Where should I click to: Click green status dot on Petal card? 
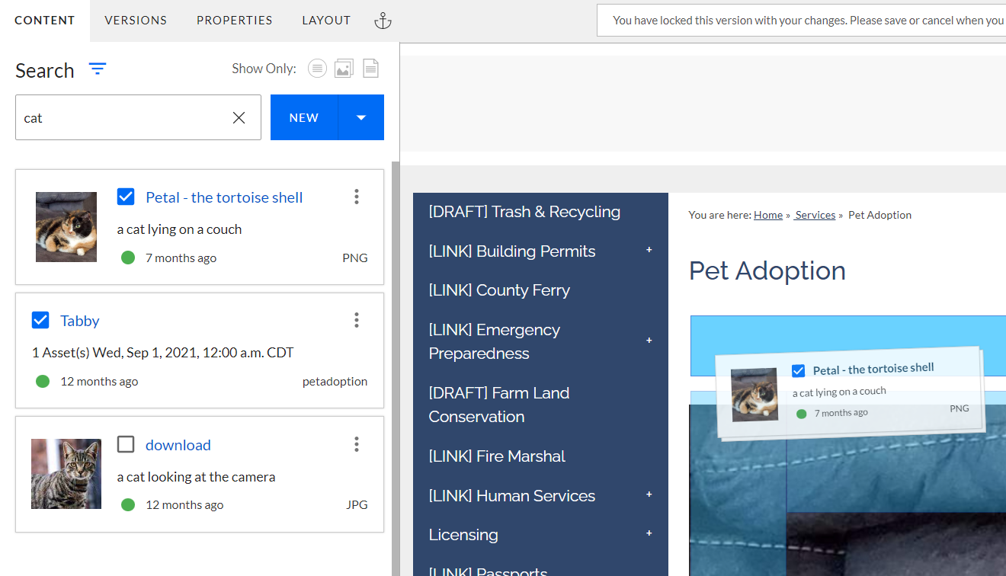pos(128,258)
